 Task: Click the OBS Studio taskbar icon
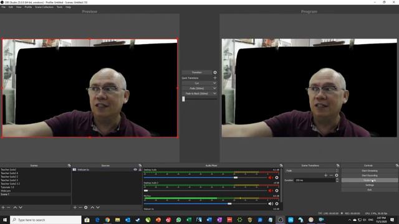coord(281,220)
